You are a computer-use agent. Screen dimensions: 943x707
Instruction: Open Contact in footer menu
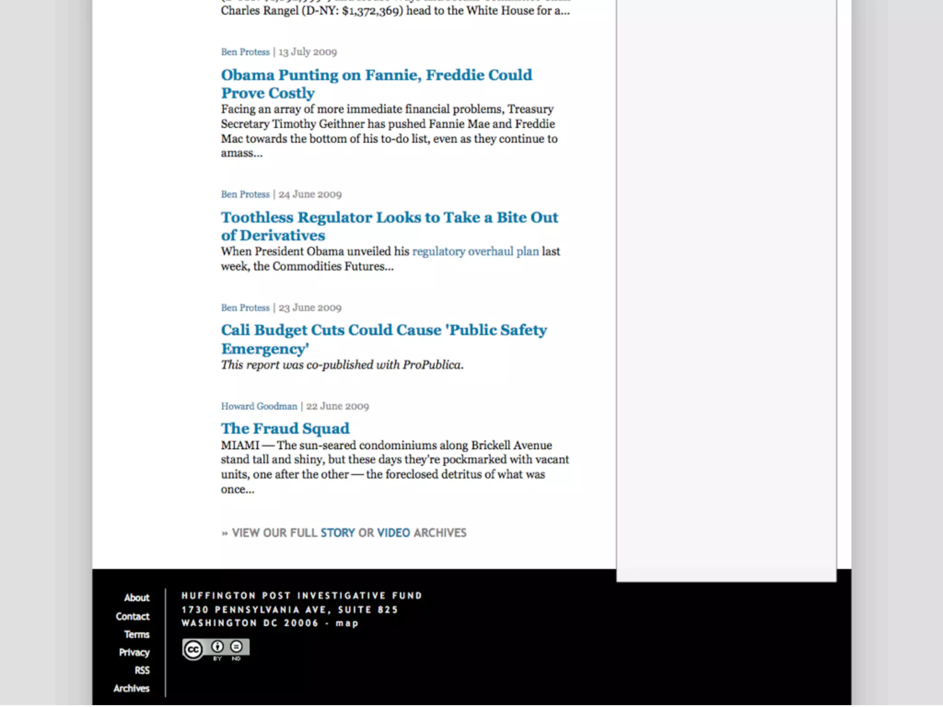click(133, 616)
